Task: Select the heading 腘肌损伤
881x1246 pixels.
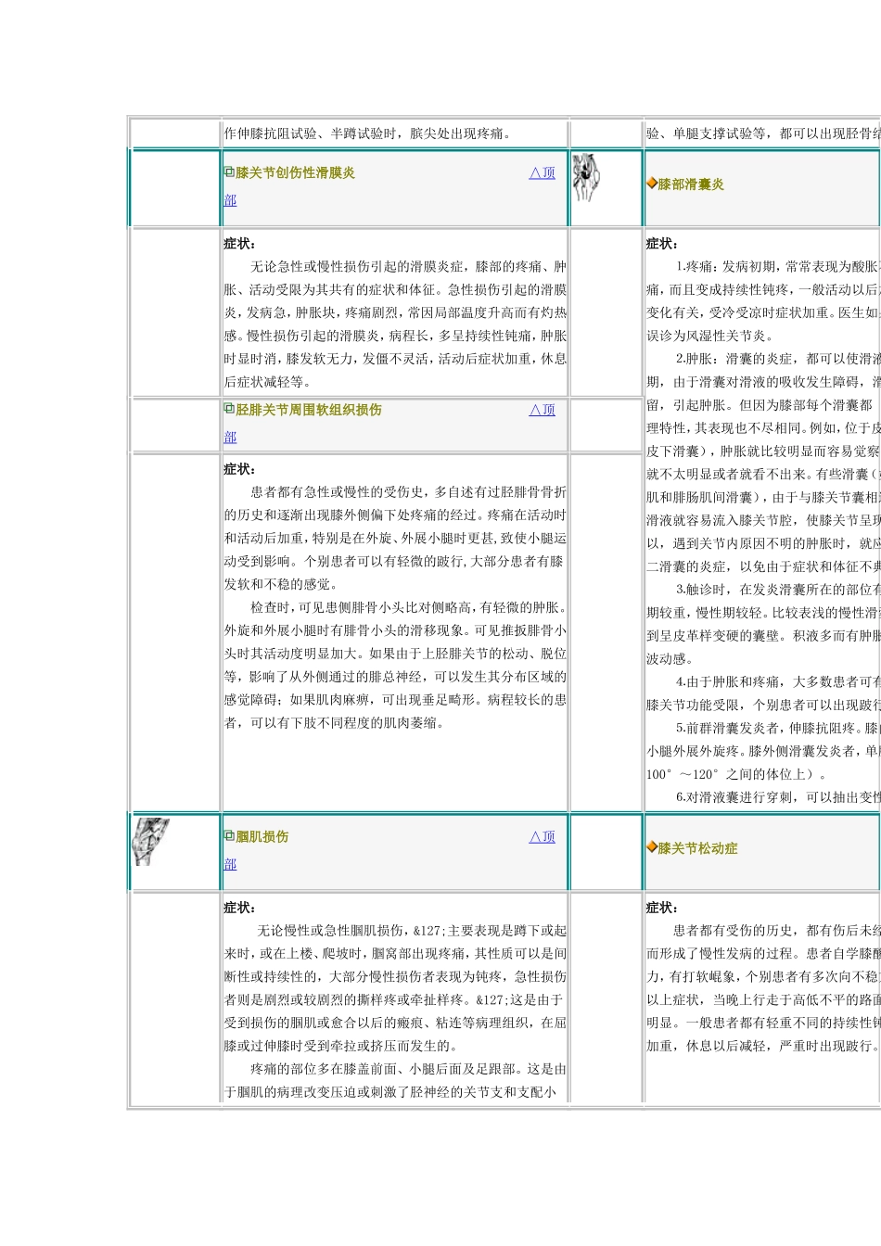Action: 262,836
